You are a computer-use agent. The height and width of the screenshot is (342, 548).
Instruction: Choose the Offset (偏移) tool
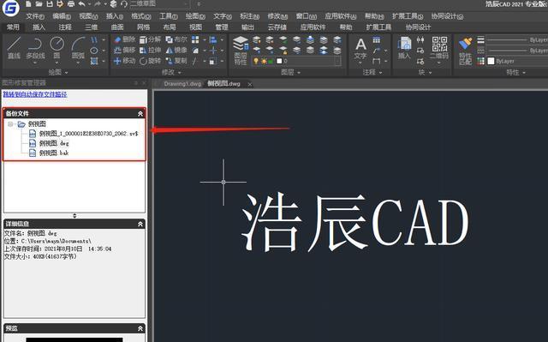(125, 51)
